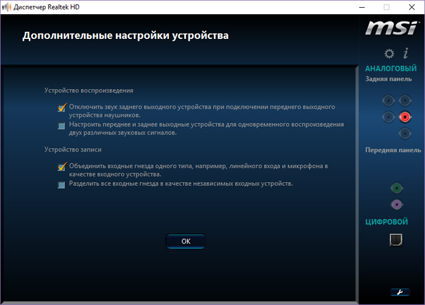Click the MSI logo
Image resolution: width=425 pixels, height=305 pixels.
tap(392, 28)
